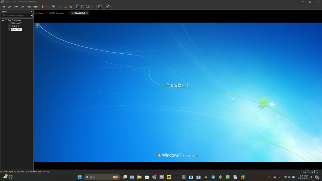Open the library search dropdown arrow
Screen dimensions: 322x181
point(31,15)
